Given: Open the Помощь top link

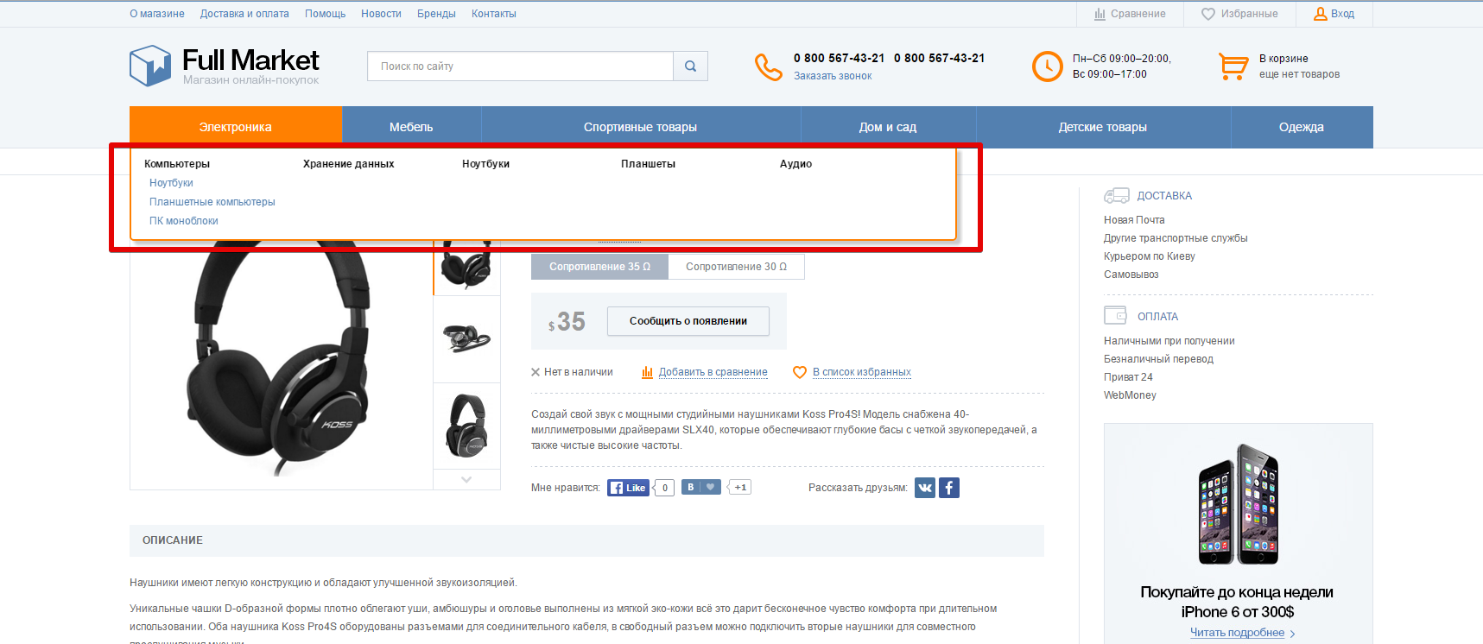Looking at the screenshot, I should pyautogui.click(x=325, y=14).
